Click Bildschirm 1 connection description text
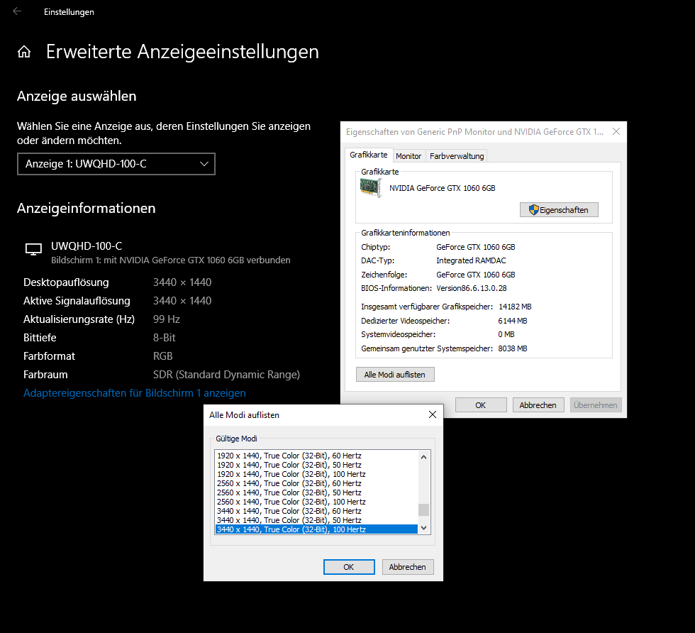This screenshot has height=633, width=695. (171, 260)
